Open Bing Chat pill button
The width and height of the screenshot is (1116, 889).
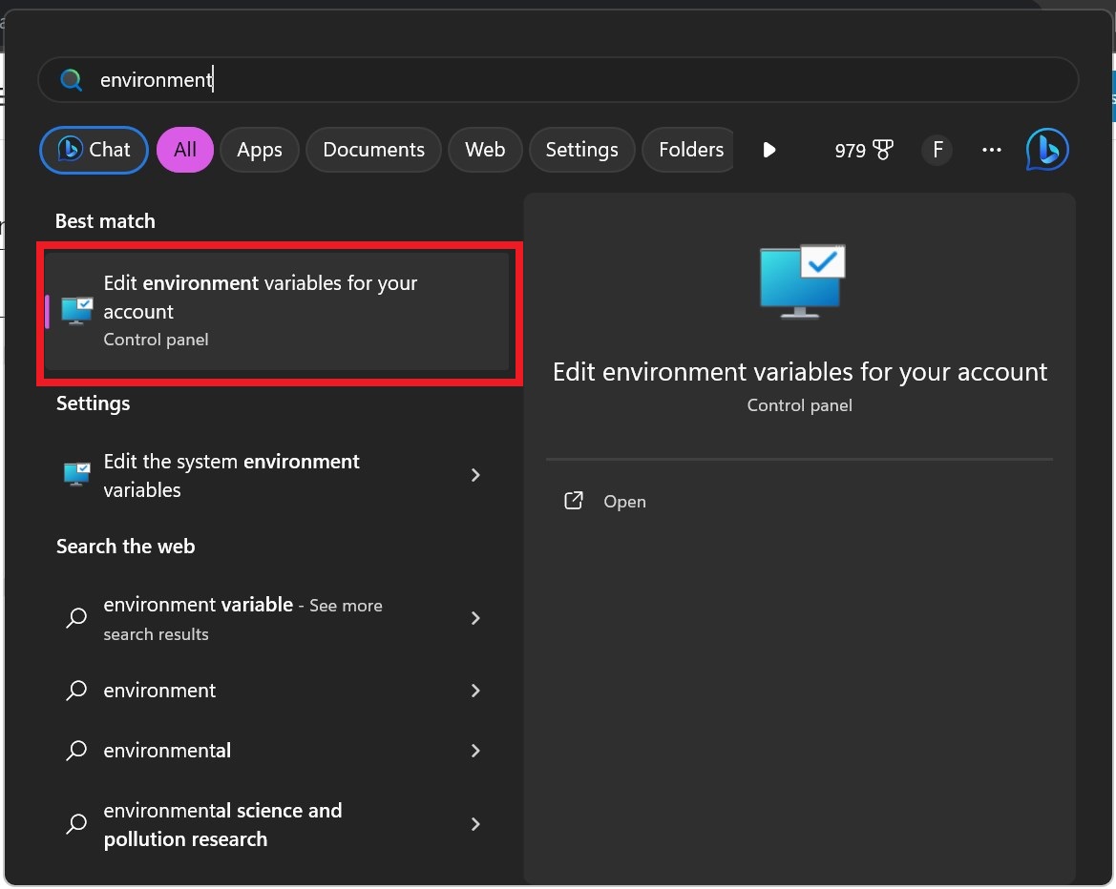[94, 150]
